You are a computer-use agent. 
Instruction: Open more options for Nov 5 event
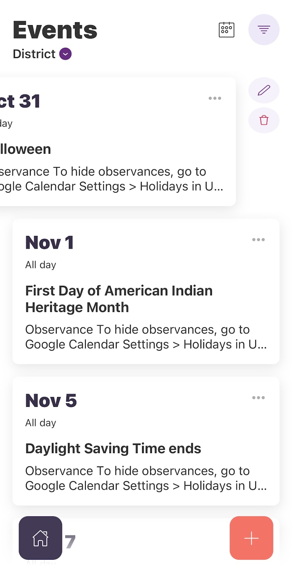[258, 398]
